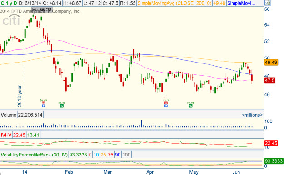
Task: Select the open price O: 48.14
Action: coord(52,3)
